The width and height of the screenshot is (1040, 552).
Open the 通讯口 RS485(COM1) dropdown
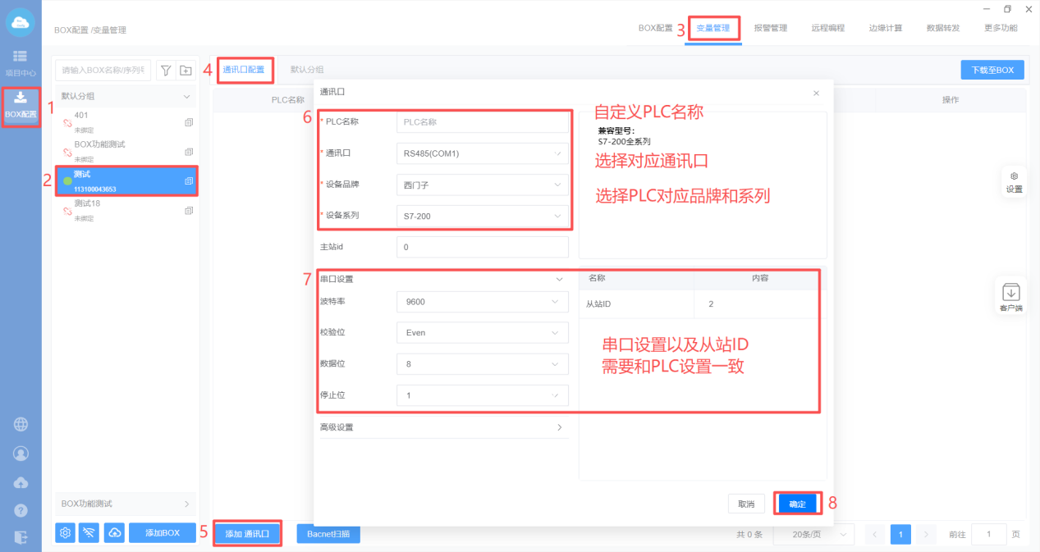[482, 153]
